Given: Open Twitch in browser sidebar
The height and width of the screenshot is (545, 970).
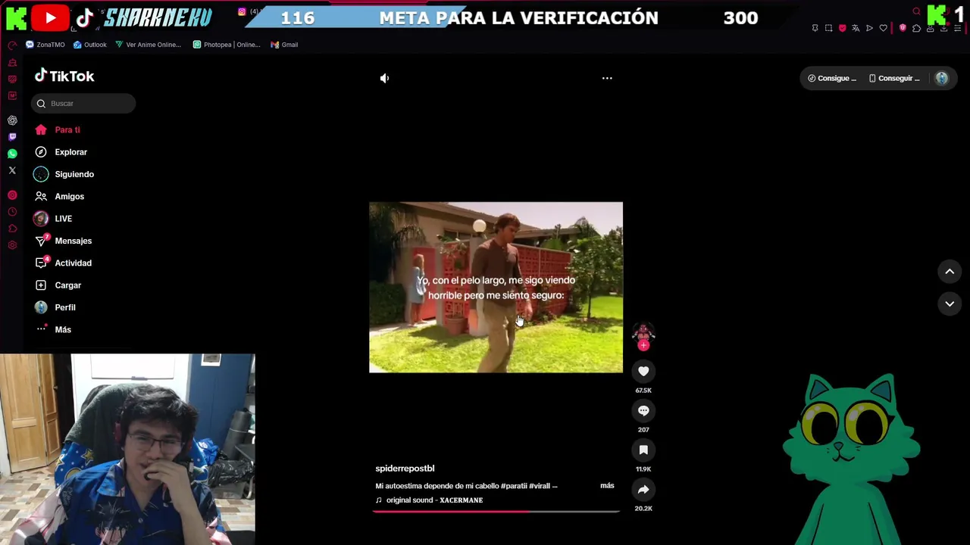Looking at the screenshot, I should click(x=12, y=137).
